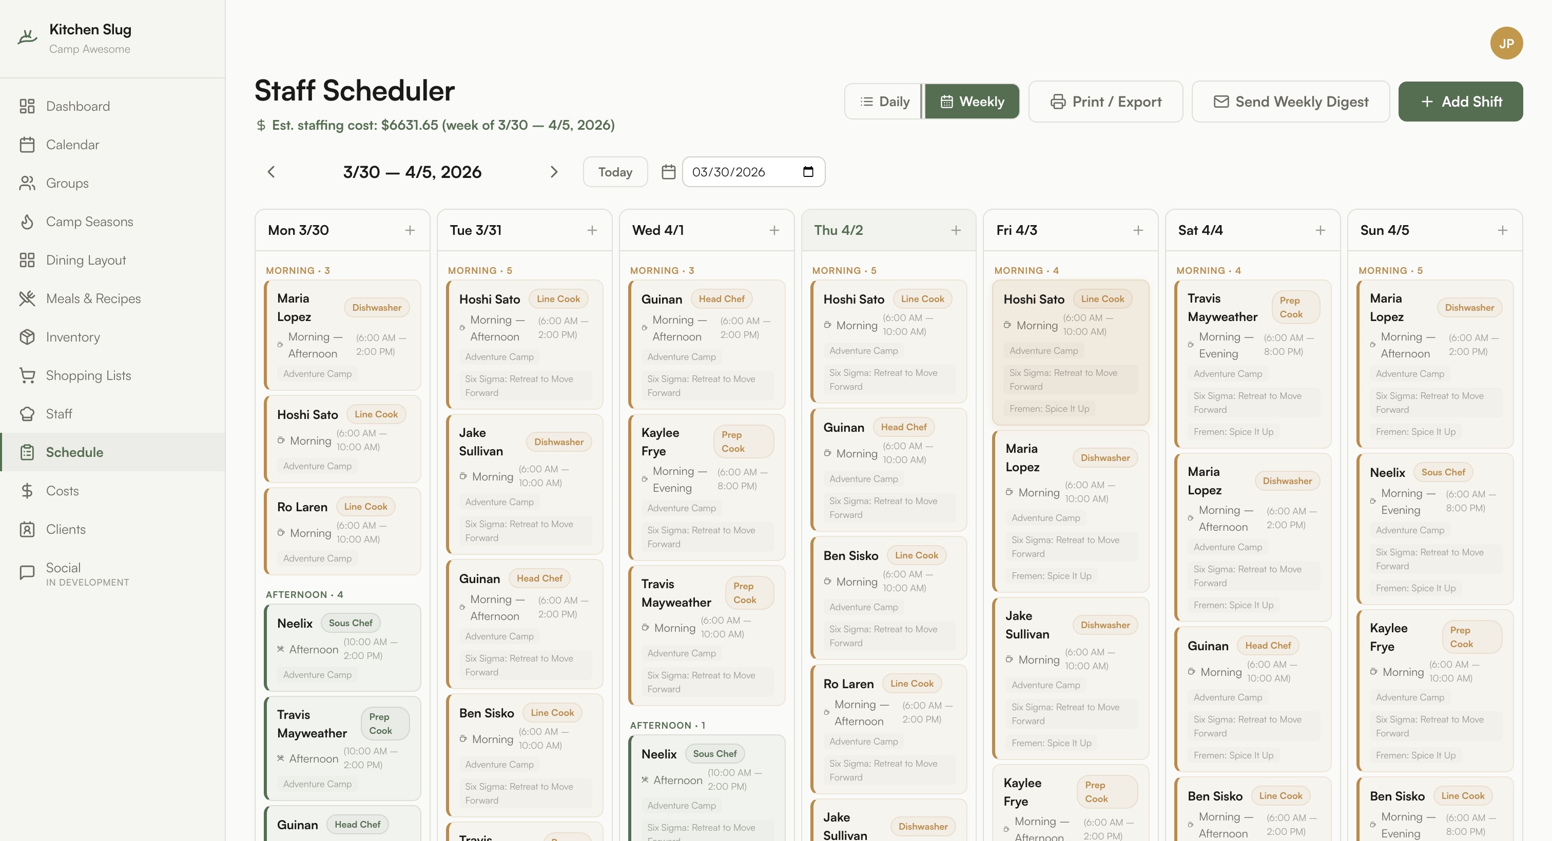Image resolution: width=1552 pixels, height=841 pixels.
Task: Add a shift on Sun 4/5 with plus
Action: click(1503, 231)
